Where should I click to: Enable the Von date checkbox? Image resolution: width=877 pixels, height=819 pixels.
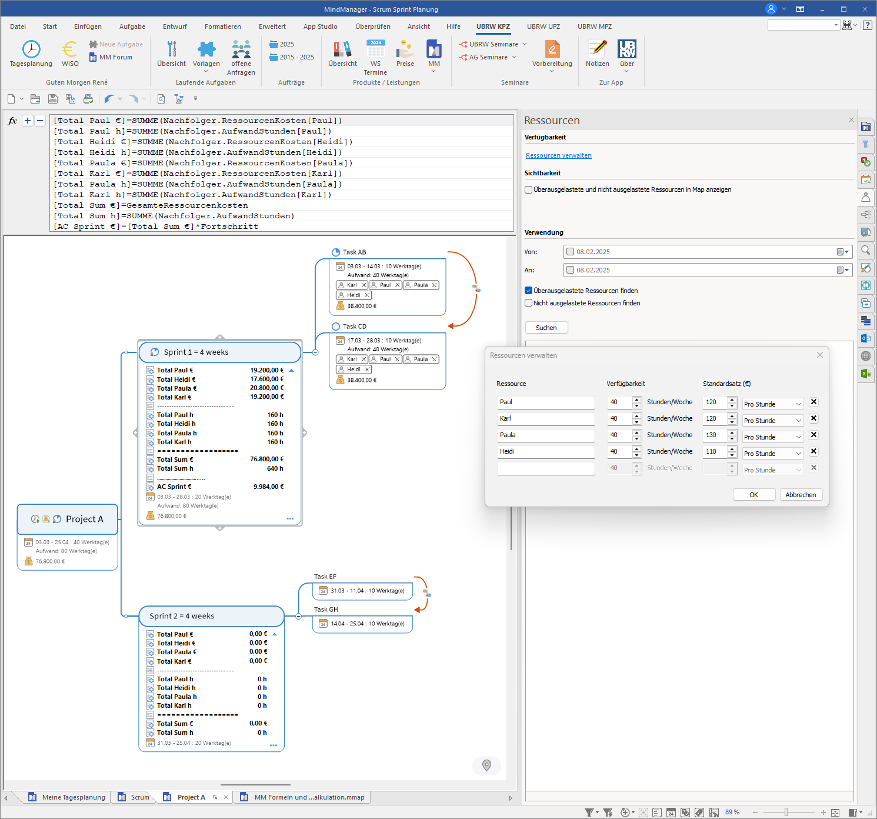click(x=570, y=252)
